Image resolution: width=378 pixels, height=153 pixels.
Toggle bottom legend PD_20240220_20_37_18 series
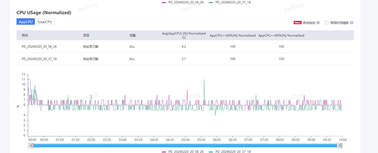point(229,151)
